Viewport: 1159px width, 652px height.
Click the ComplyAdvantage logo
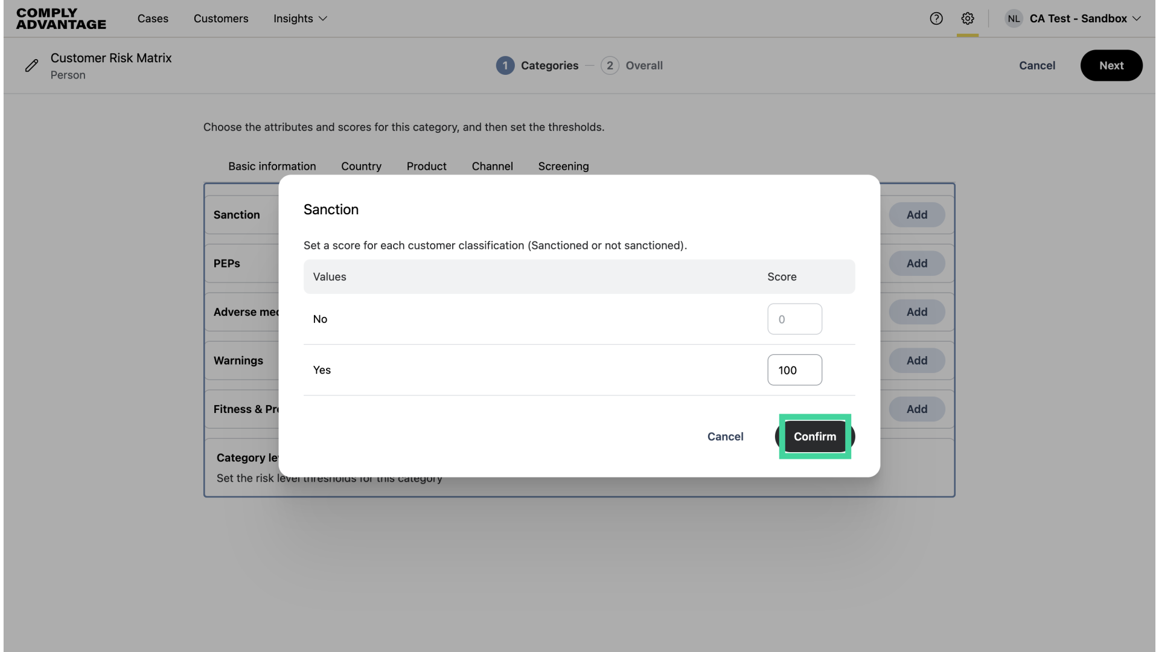[60, 19]
